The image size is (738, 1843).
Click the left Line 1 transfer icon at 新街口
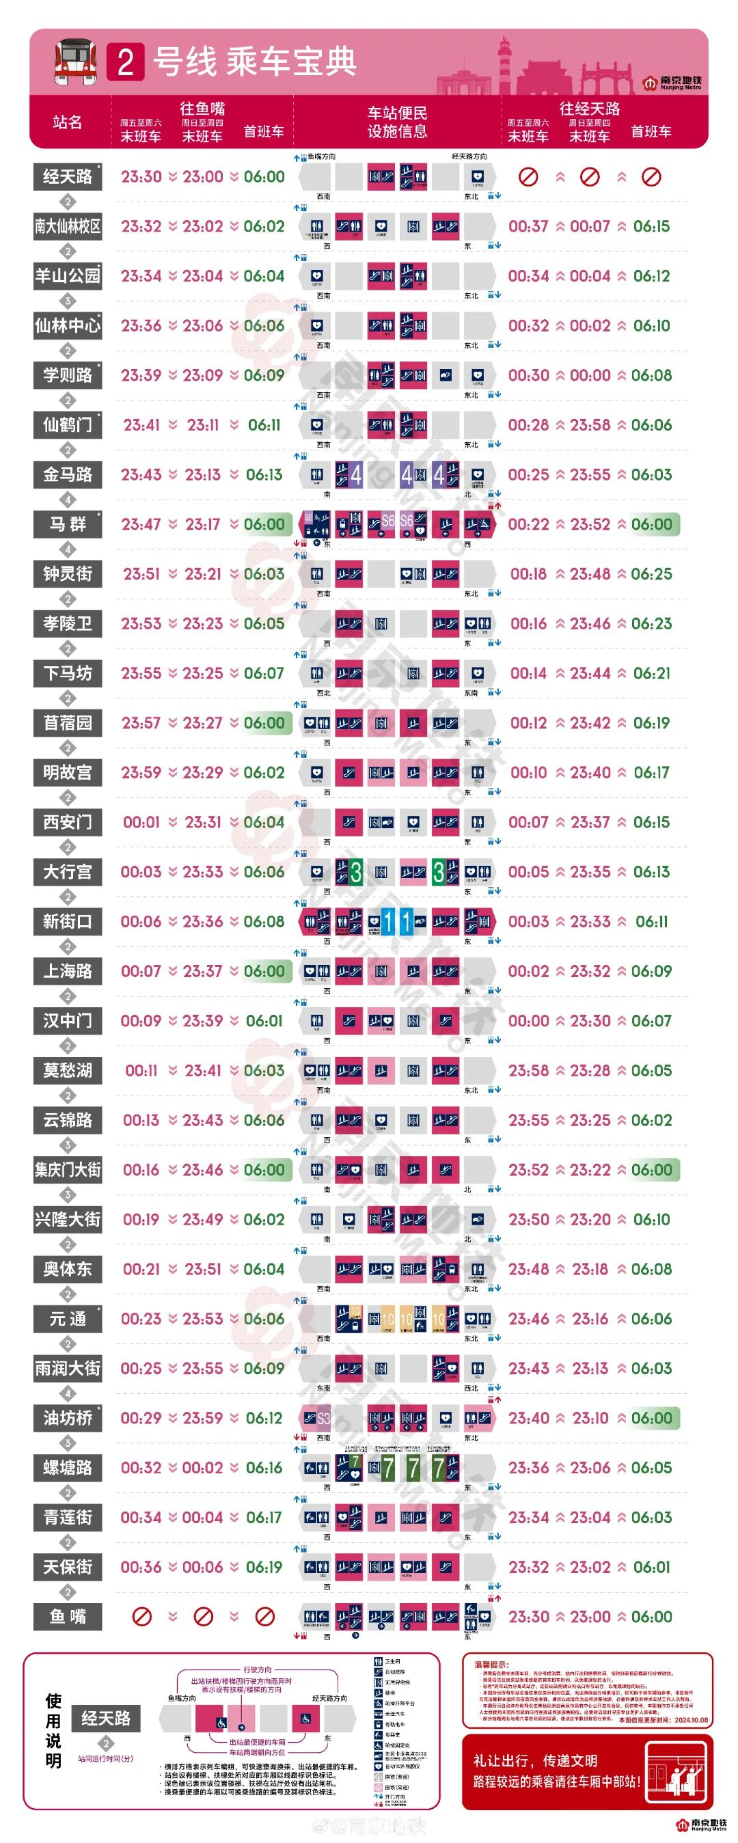(x=387, y=921)
